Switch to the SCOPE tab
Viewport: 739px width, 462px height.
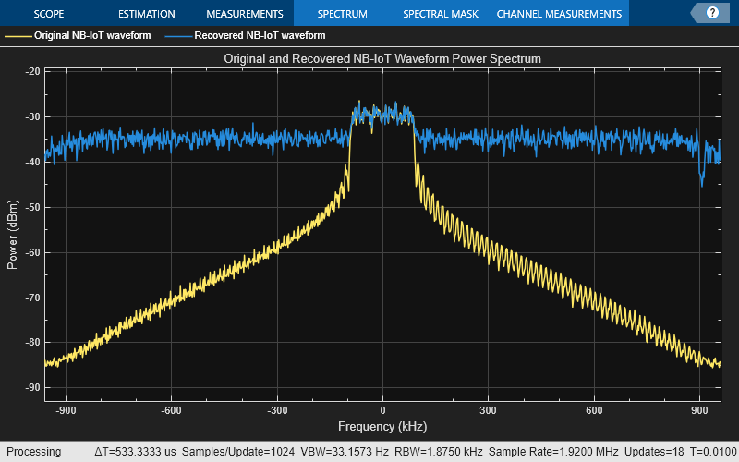[x=49, y=14]
